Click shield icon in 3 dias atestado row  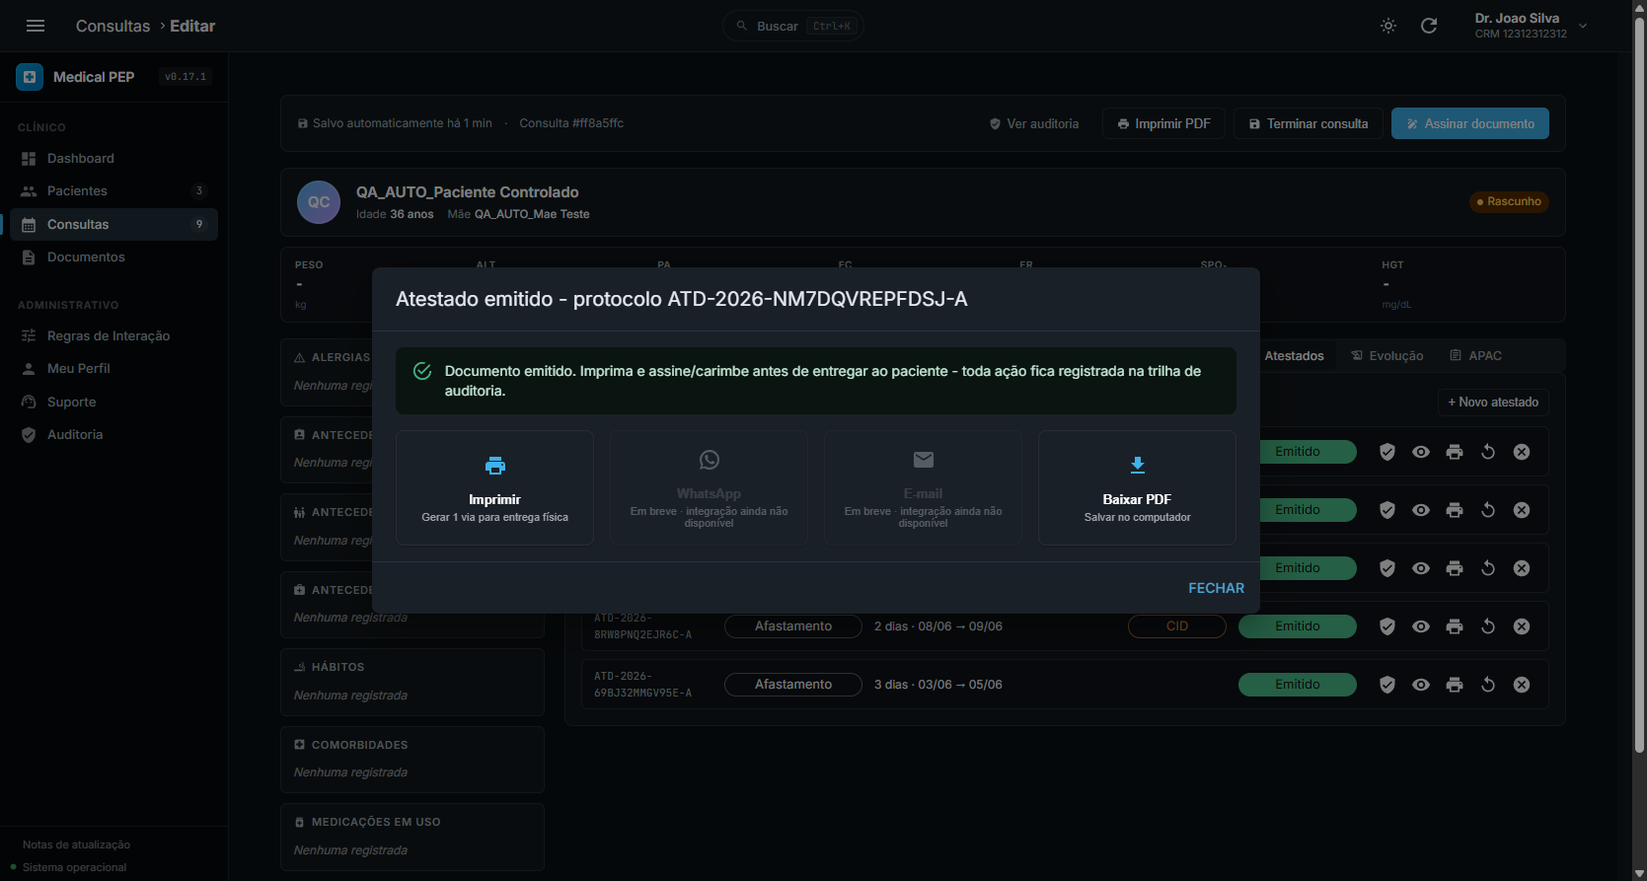(1387, 685)
